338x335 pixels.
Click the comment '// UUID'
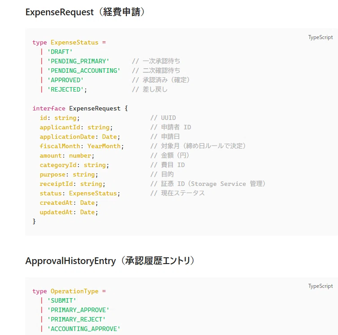(x=163, y=118)
